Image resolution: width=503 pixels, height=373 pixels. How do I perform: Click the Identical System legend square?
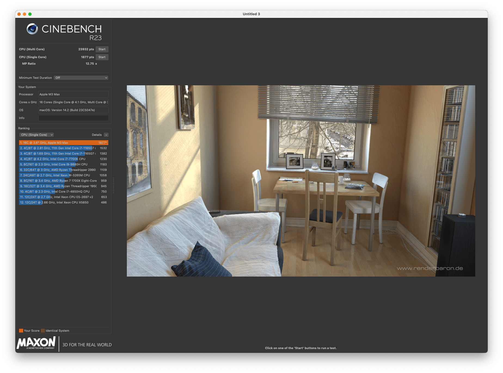43,331
